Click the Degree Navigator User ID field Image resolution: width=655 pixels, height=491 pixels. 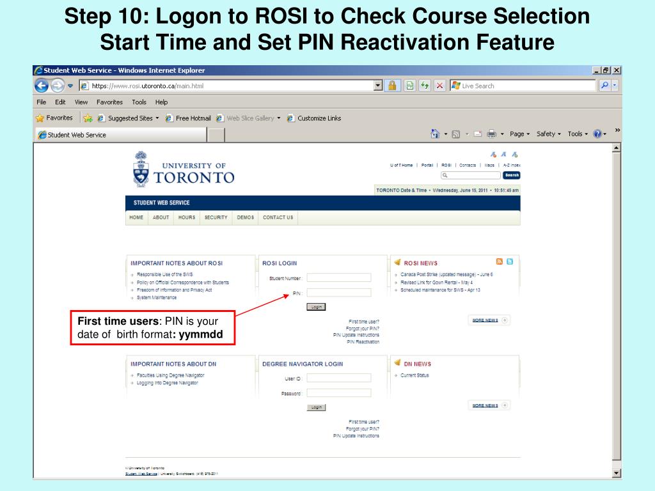click(x=339, y=378)
